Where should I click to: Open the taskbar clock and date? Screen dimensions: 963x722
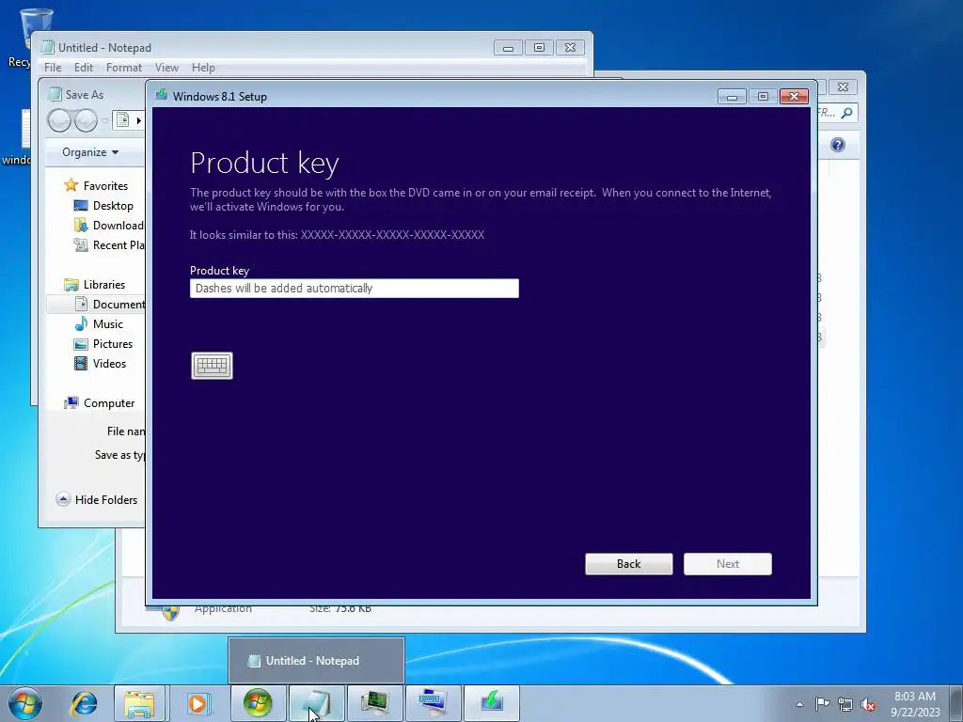point(915,704)
